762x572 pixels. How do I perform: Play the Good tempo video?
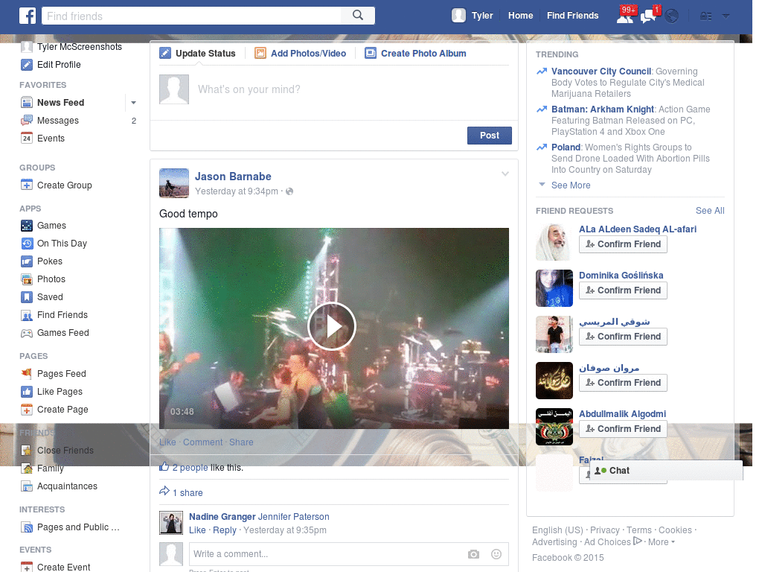click(x=332, y=326)
